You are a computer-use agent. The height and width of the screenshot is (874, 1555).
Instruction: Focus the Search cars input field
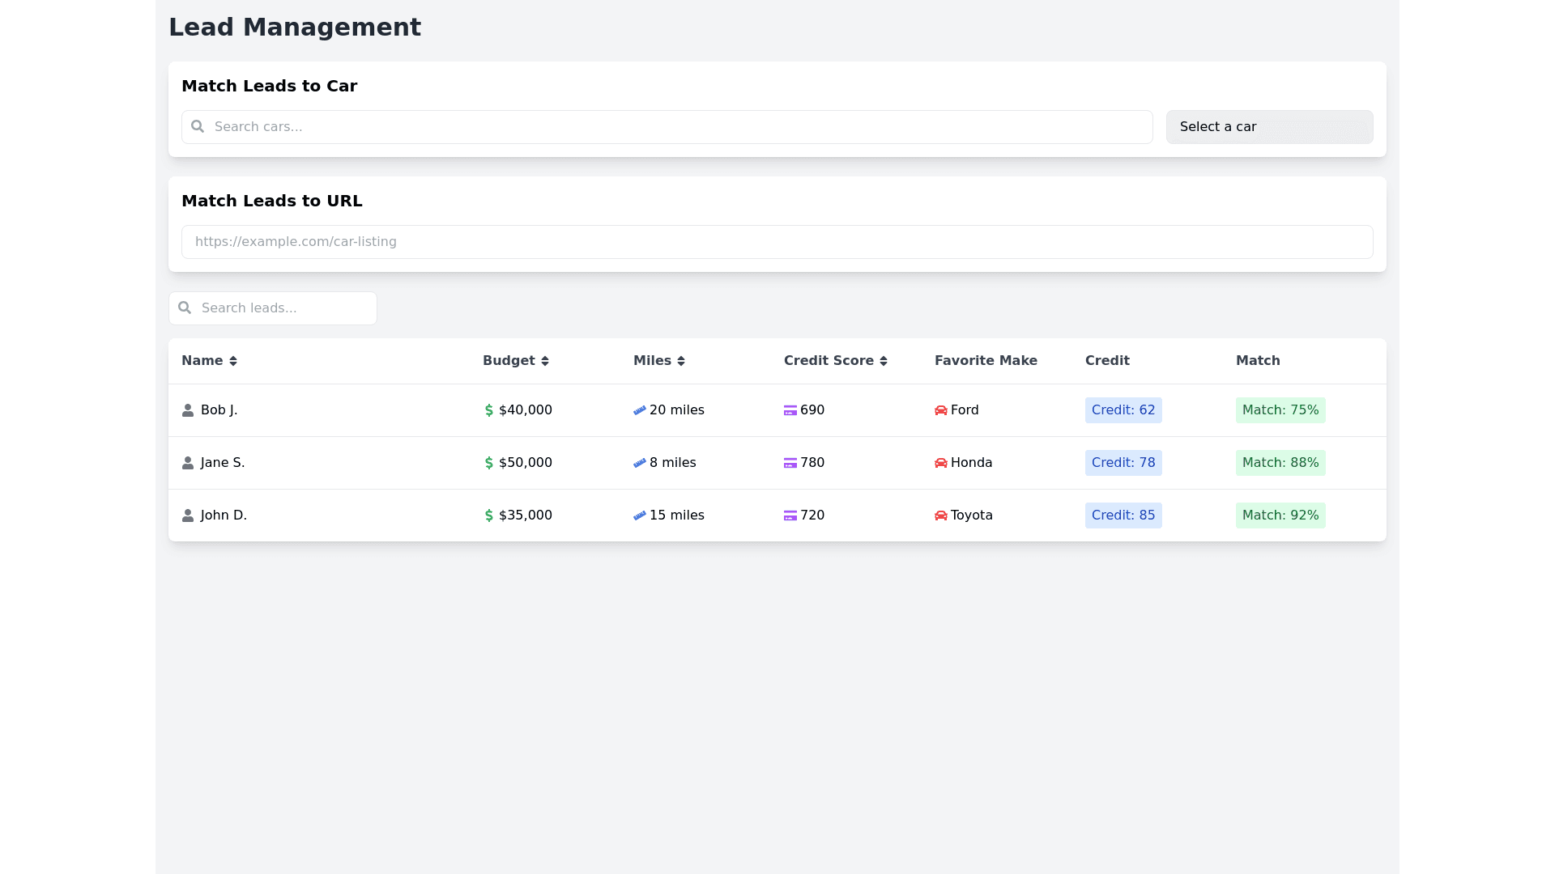click(680, 127)
